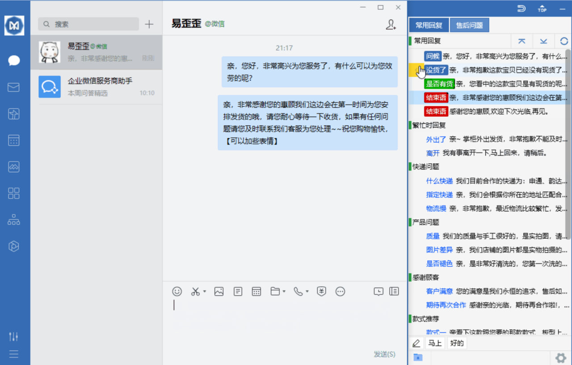This screenshot has width=572, height=365.
Task: Click the pencil edit icon beside 马上
Action: click(416, 344)
